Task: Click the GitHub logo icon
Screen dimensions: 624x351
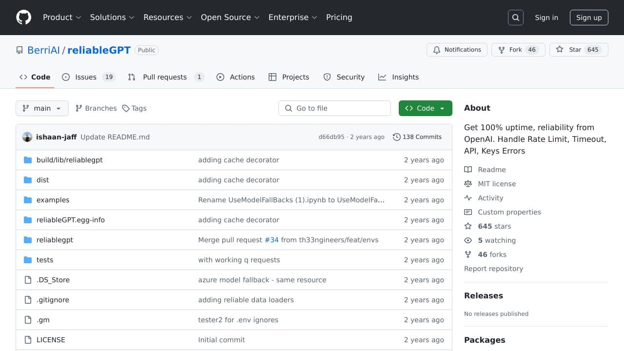Action: 23,17
